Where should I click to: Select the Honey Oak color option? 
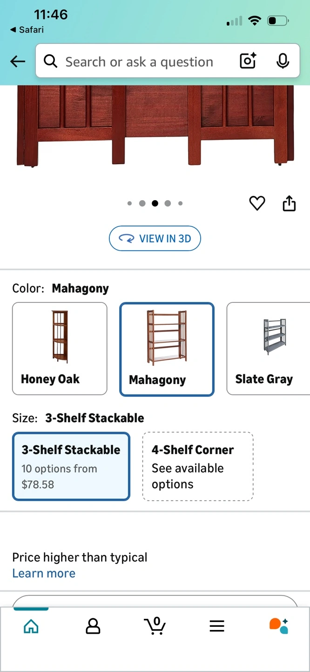60,349
